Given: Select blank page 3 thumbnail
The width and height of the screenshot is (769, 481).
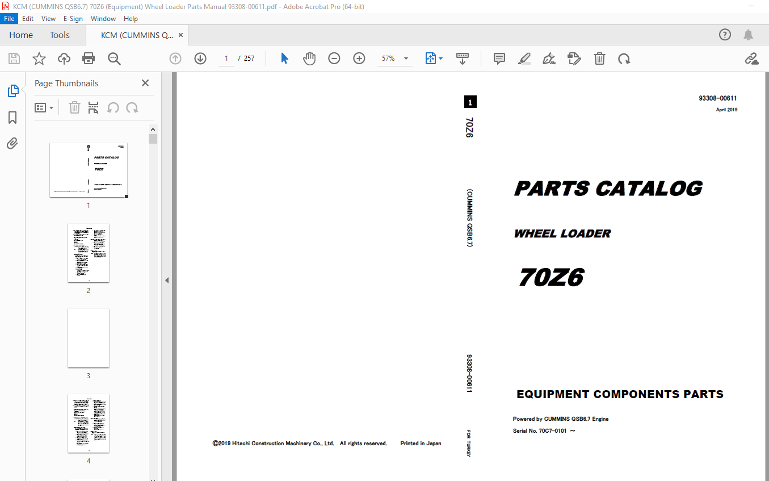Looking at the screenshot, I should tap(89, 338).
